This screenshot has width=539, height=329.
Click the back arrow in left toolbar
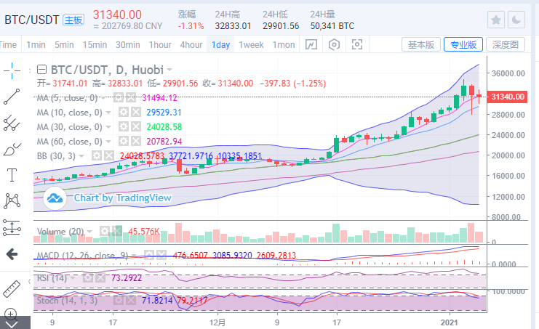click(12, 254)
